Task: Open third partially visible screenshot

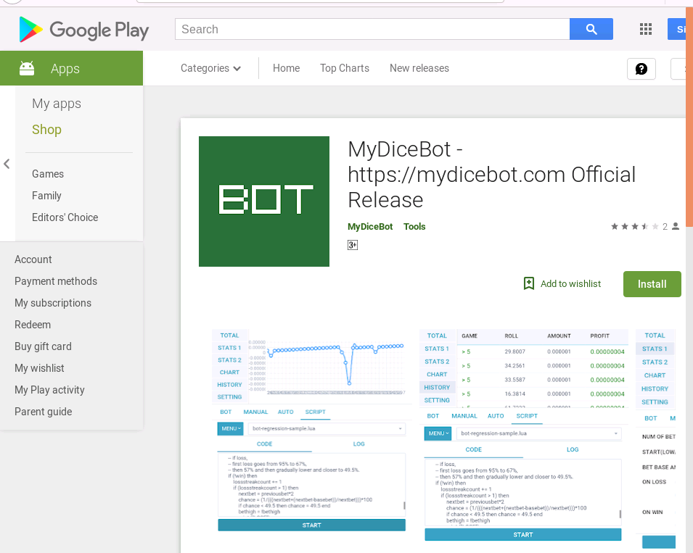Action: pyautogui.click(x=655, y=438)
